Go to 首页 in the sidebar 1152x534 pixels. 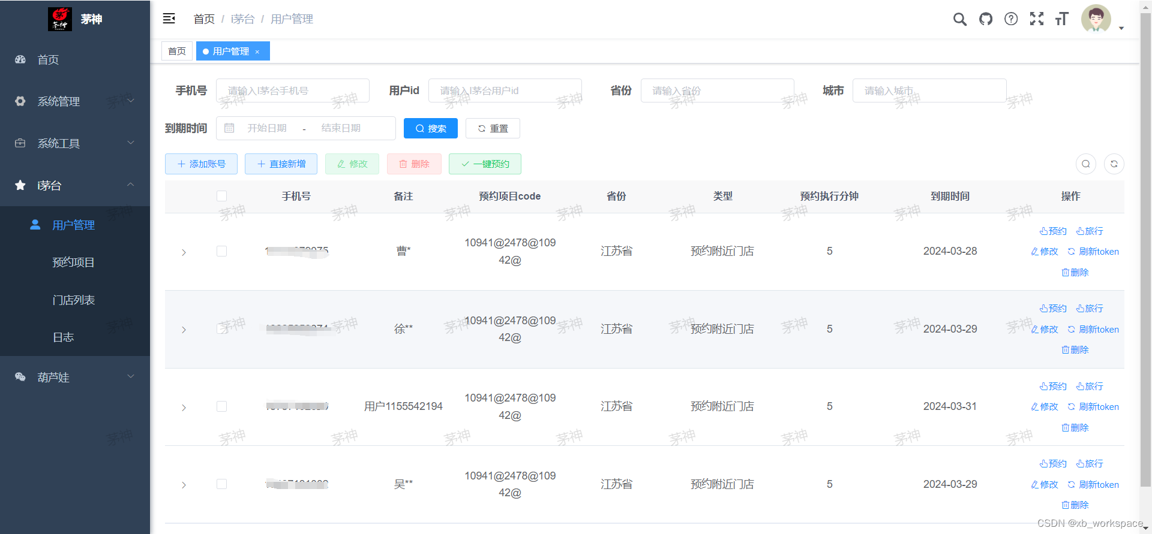(75, 60)
